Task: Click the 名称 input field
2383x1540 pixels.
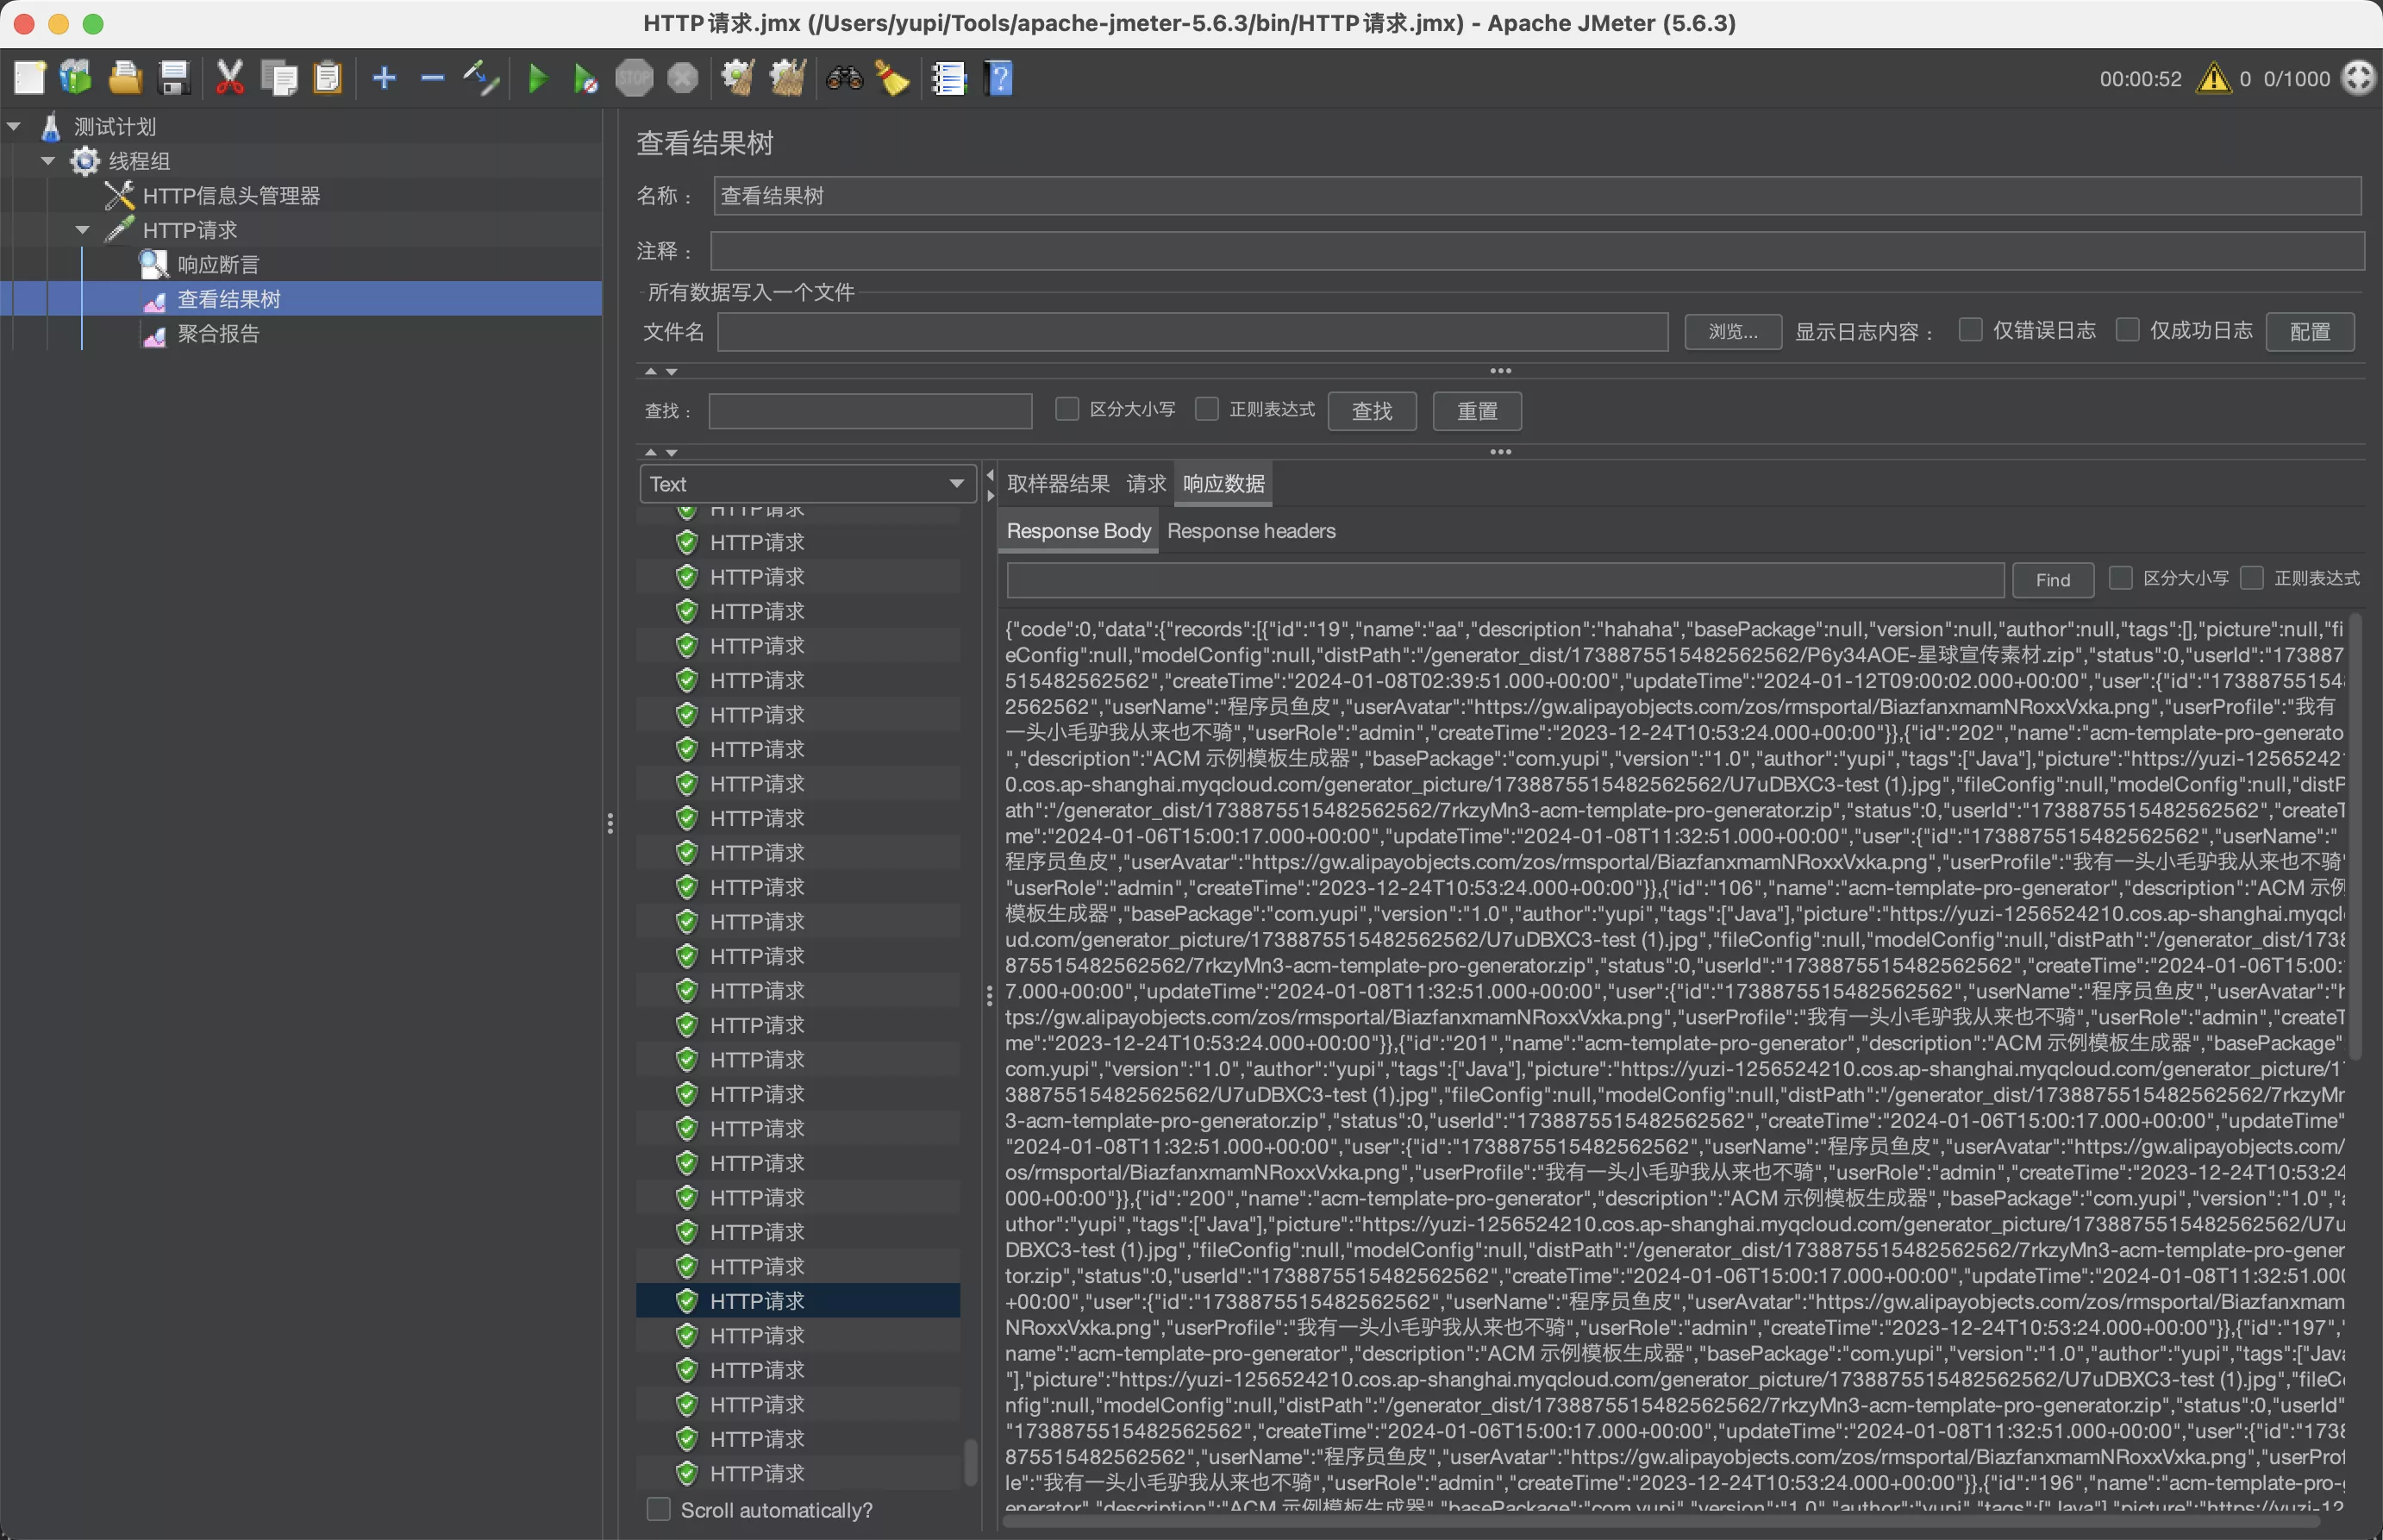Action: click(x=1537, y=196)
